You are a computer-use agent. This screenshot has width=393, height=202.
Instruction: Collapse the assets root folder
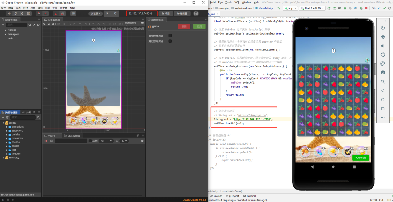tap(3, 123)
